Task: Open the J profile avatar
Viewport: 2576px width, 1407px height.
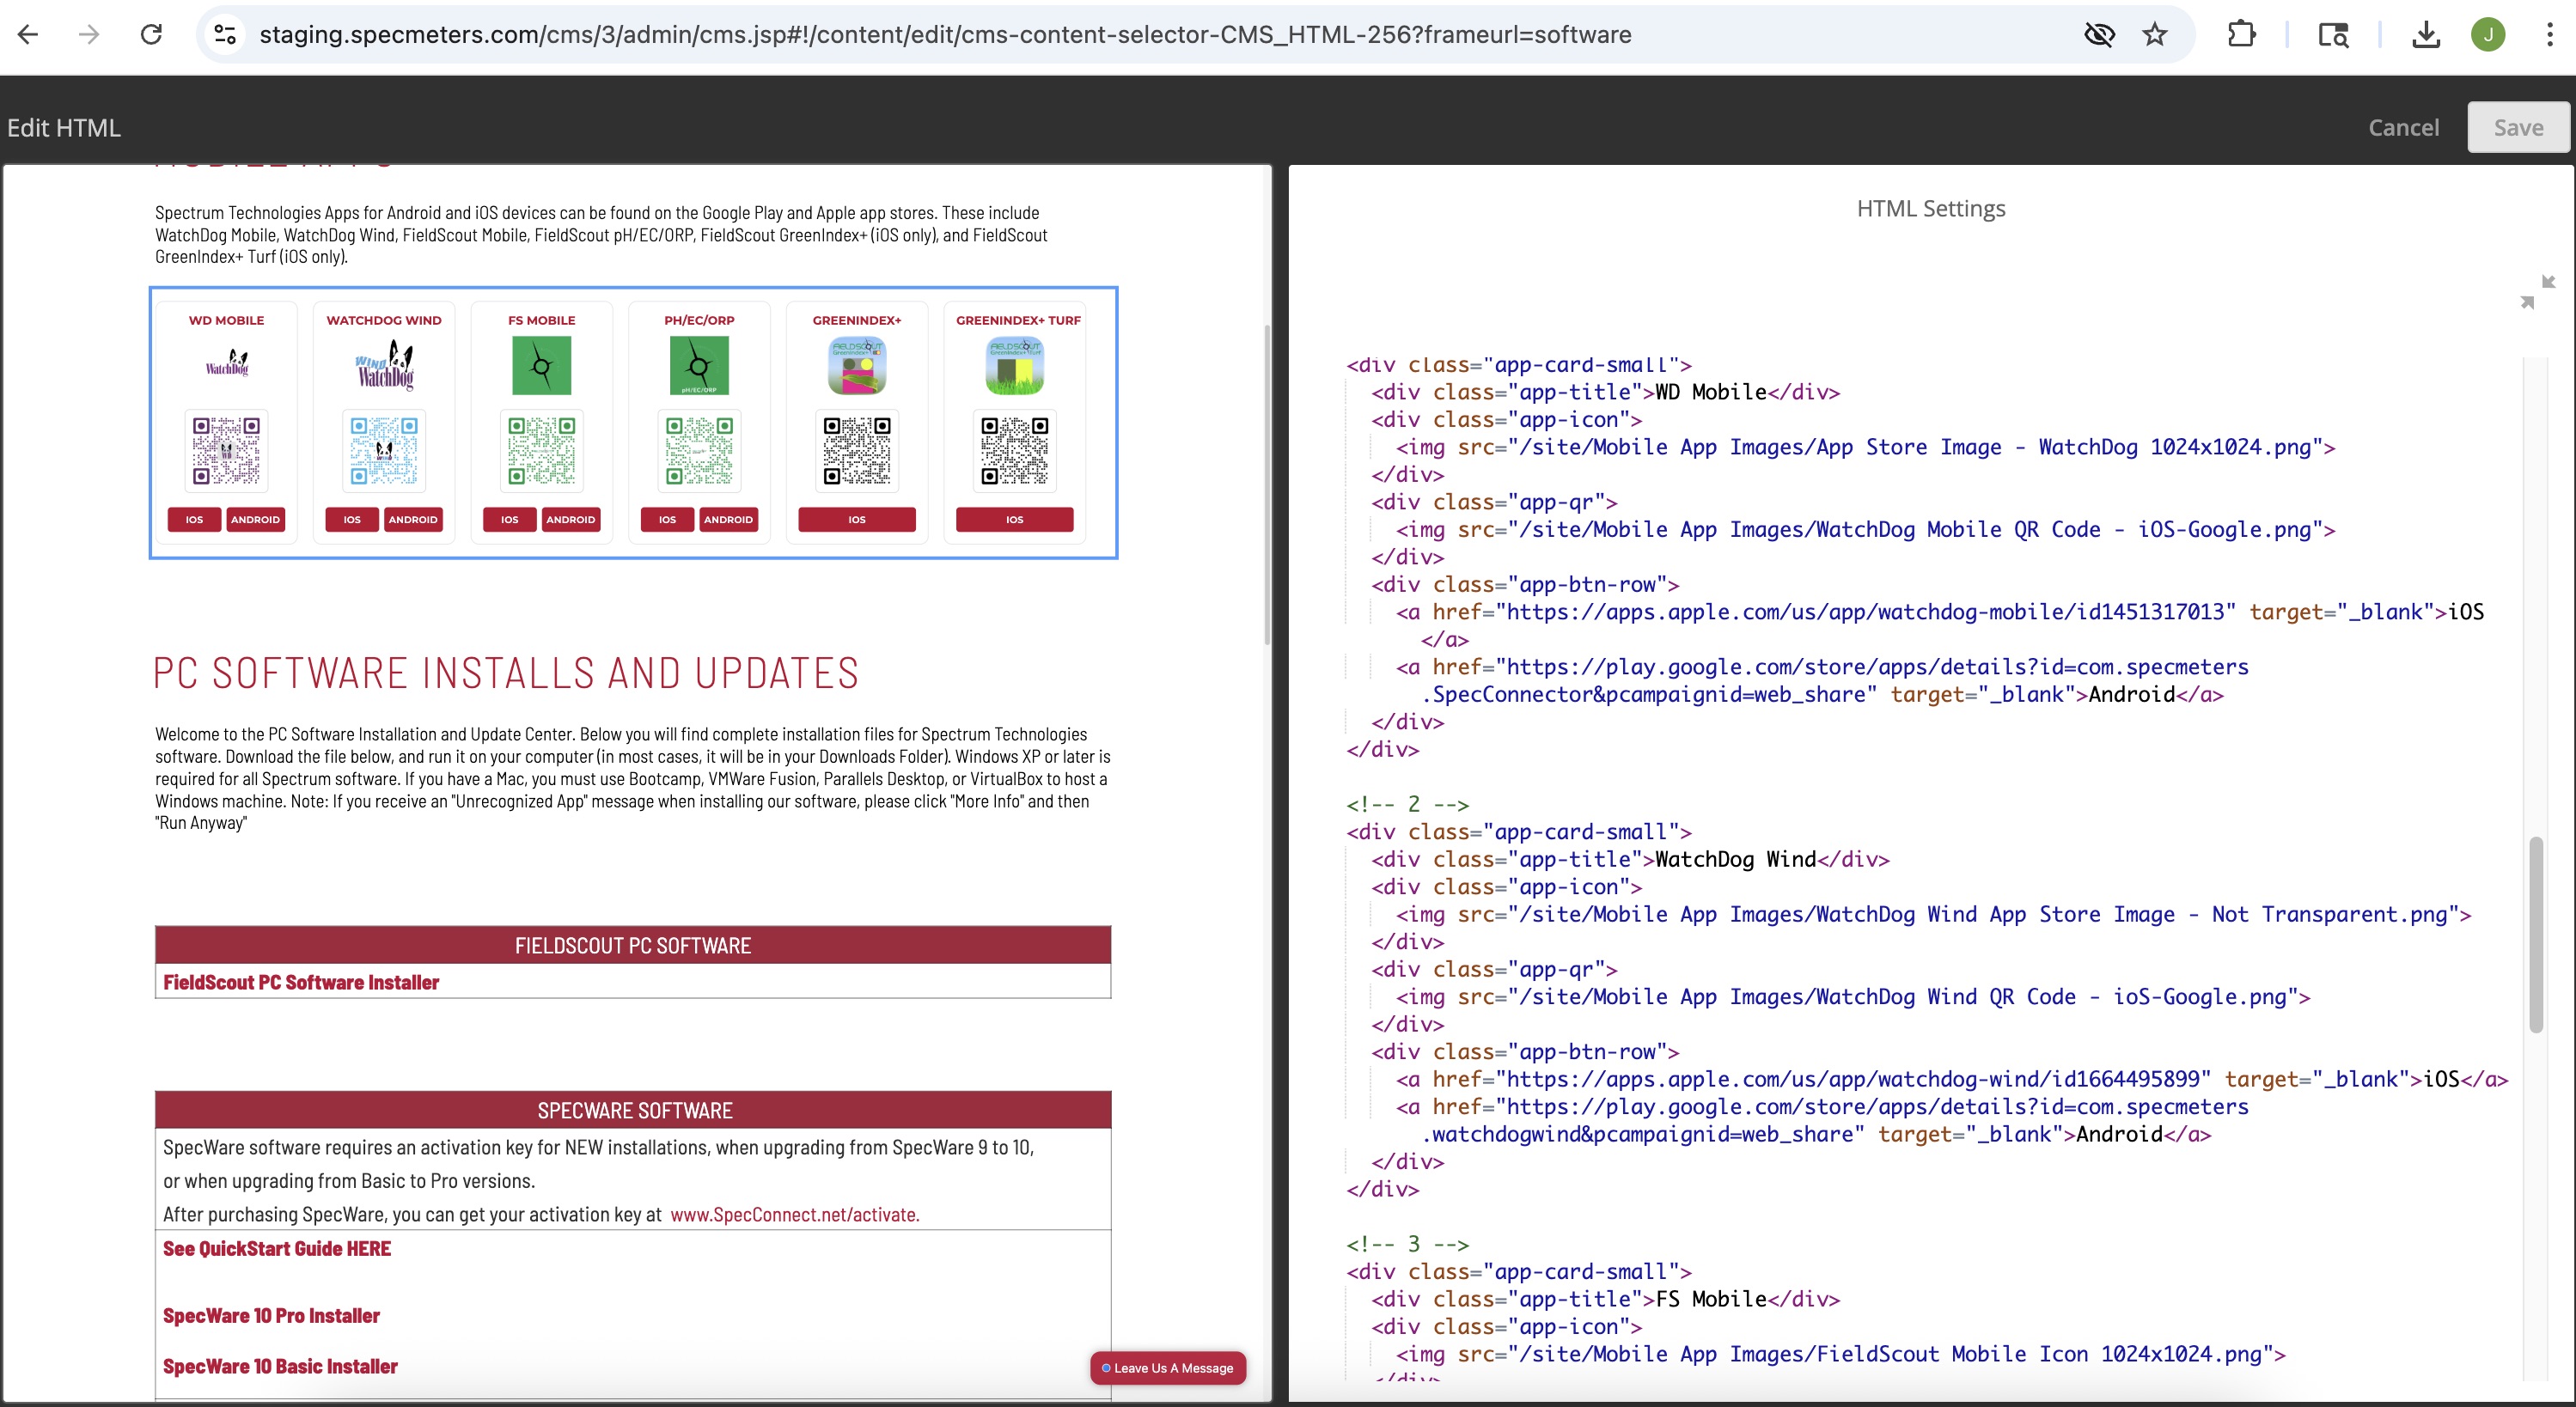Action: point(2488,34)
